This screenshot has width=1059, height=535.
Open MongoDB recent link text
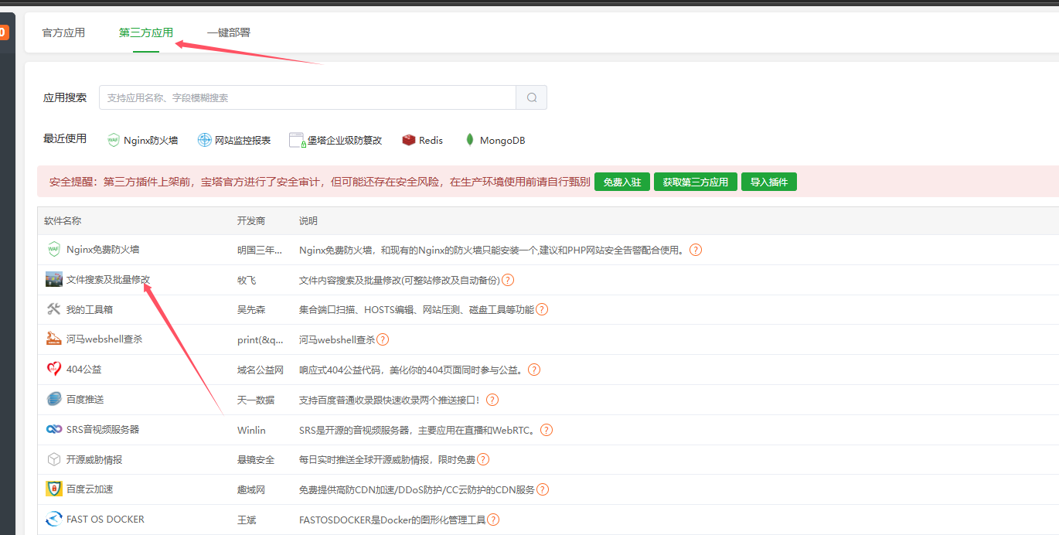[x=502, y=141]
